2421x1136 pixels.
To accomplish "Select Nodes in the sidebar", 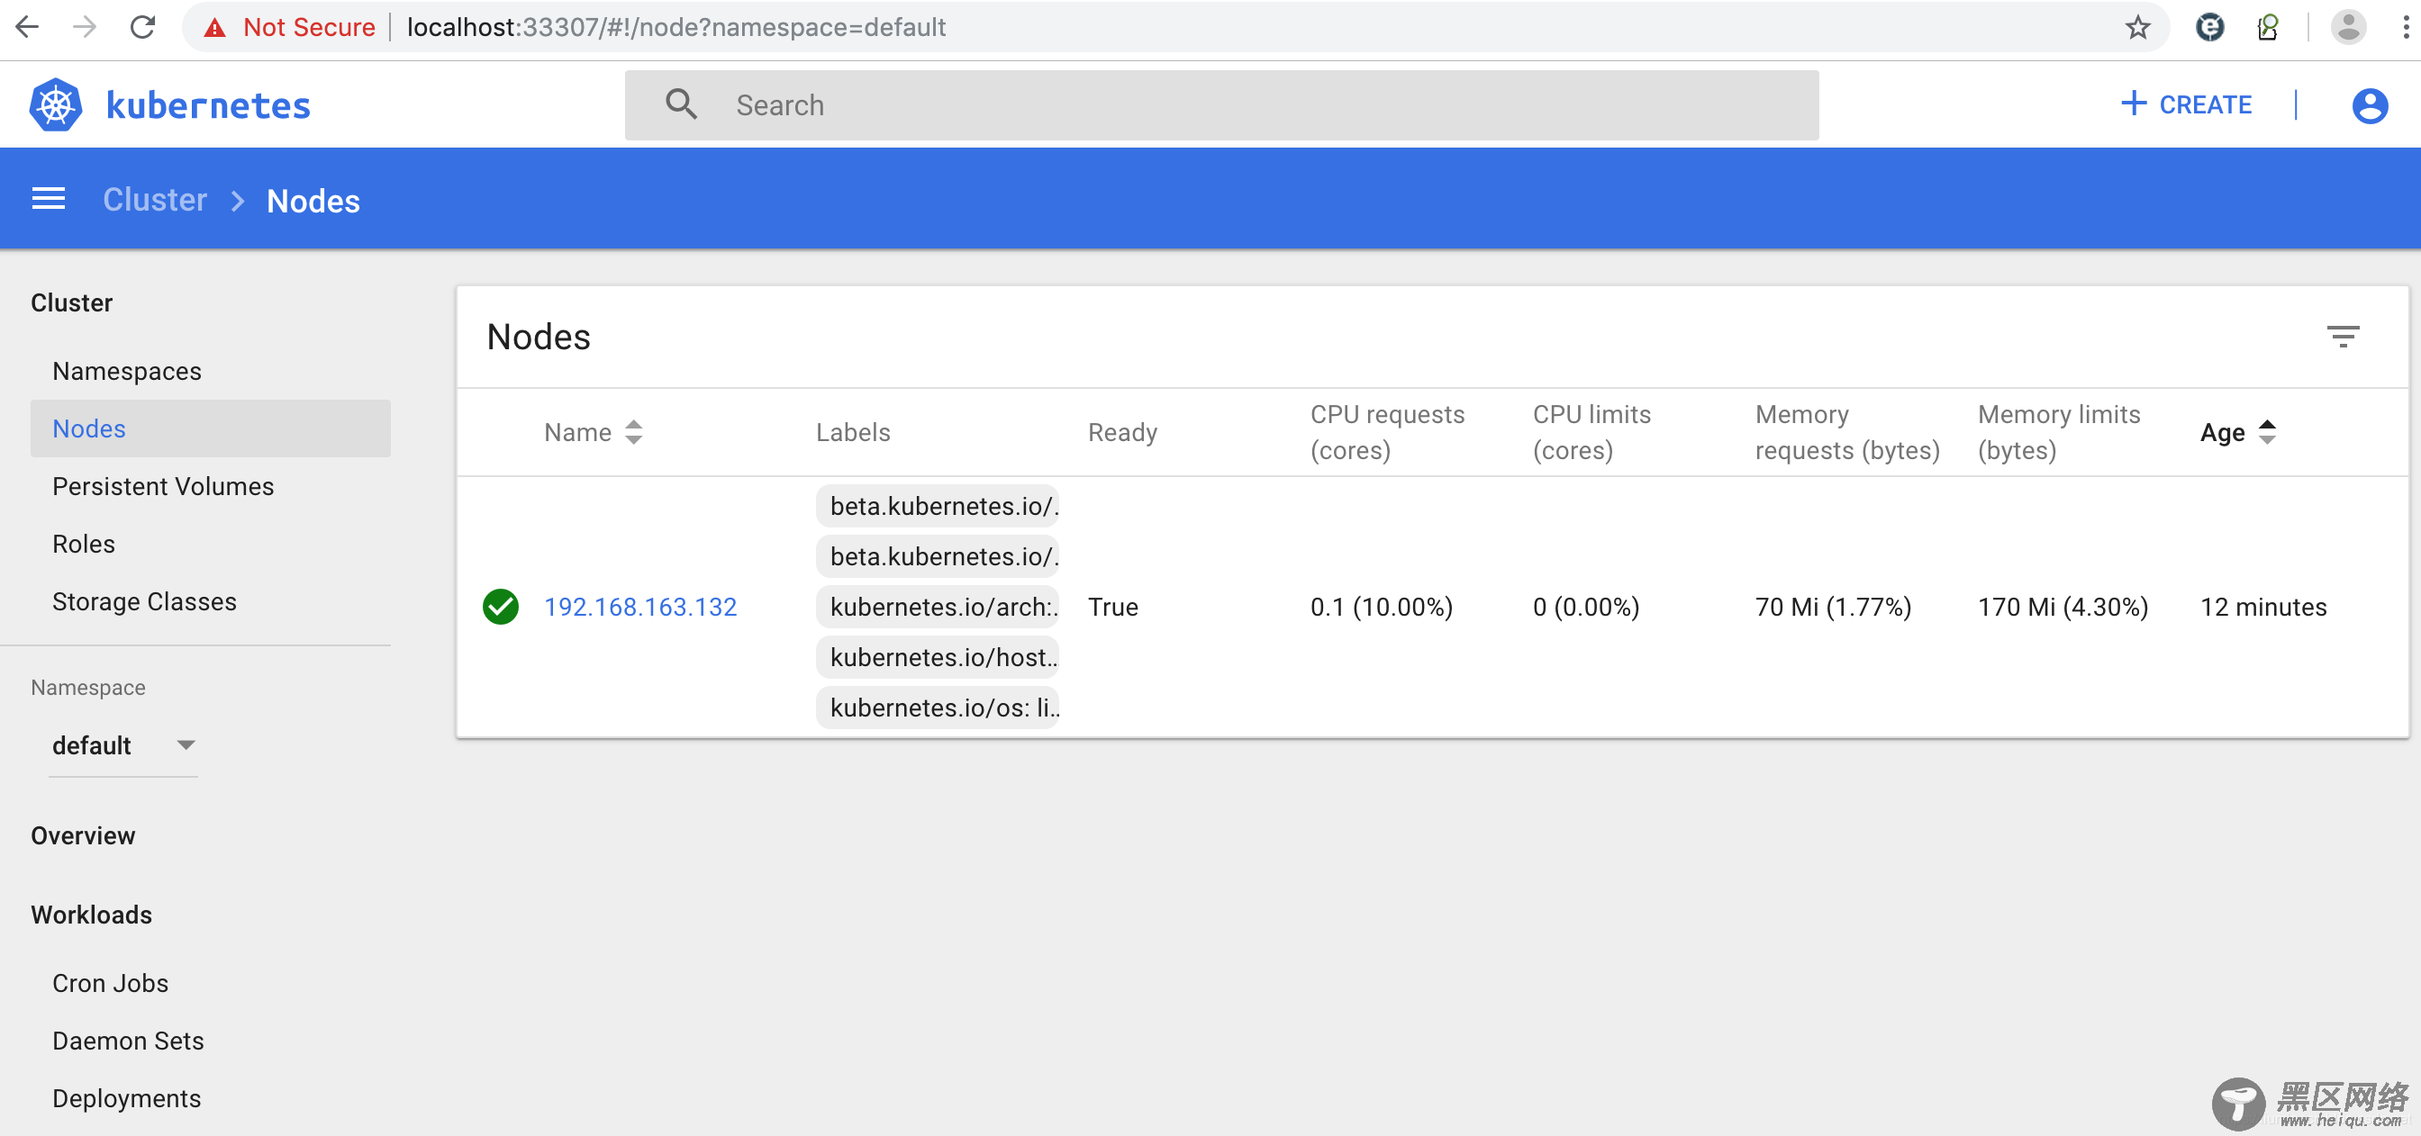I will coord(211,428).
